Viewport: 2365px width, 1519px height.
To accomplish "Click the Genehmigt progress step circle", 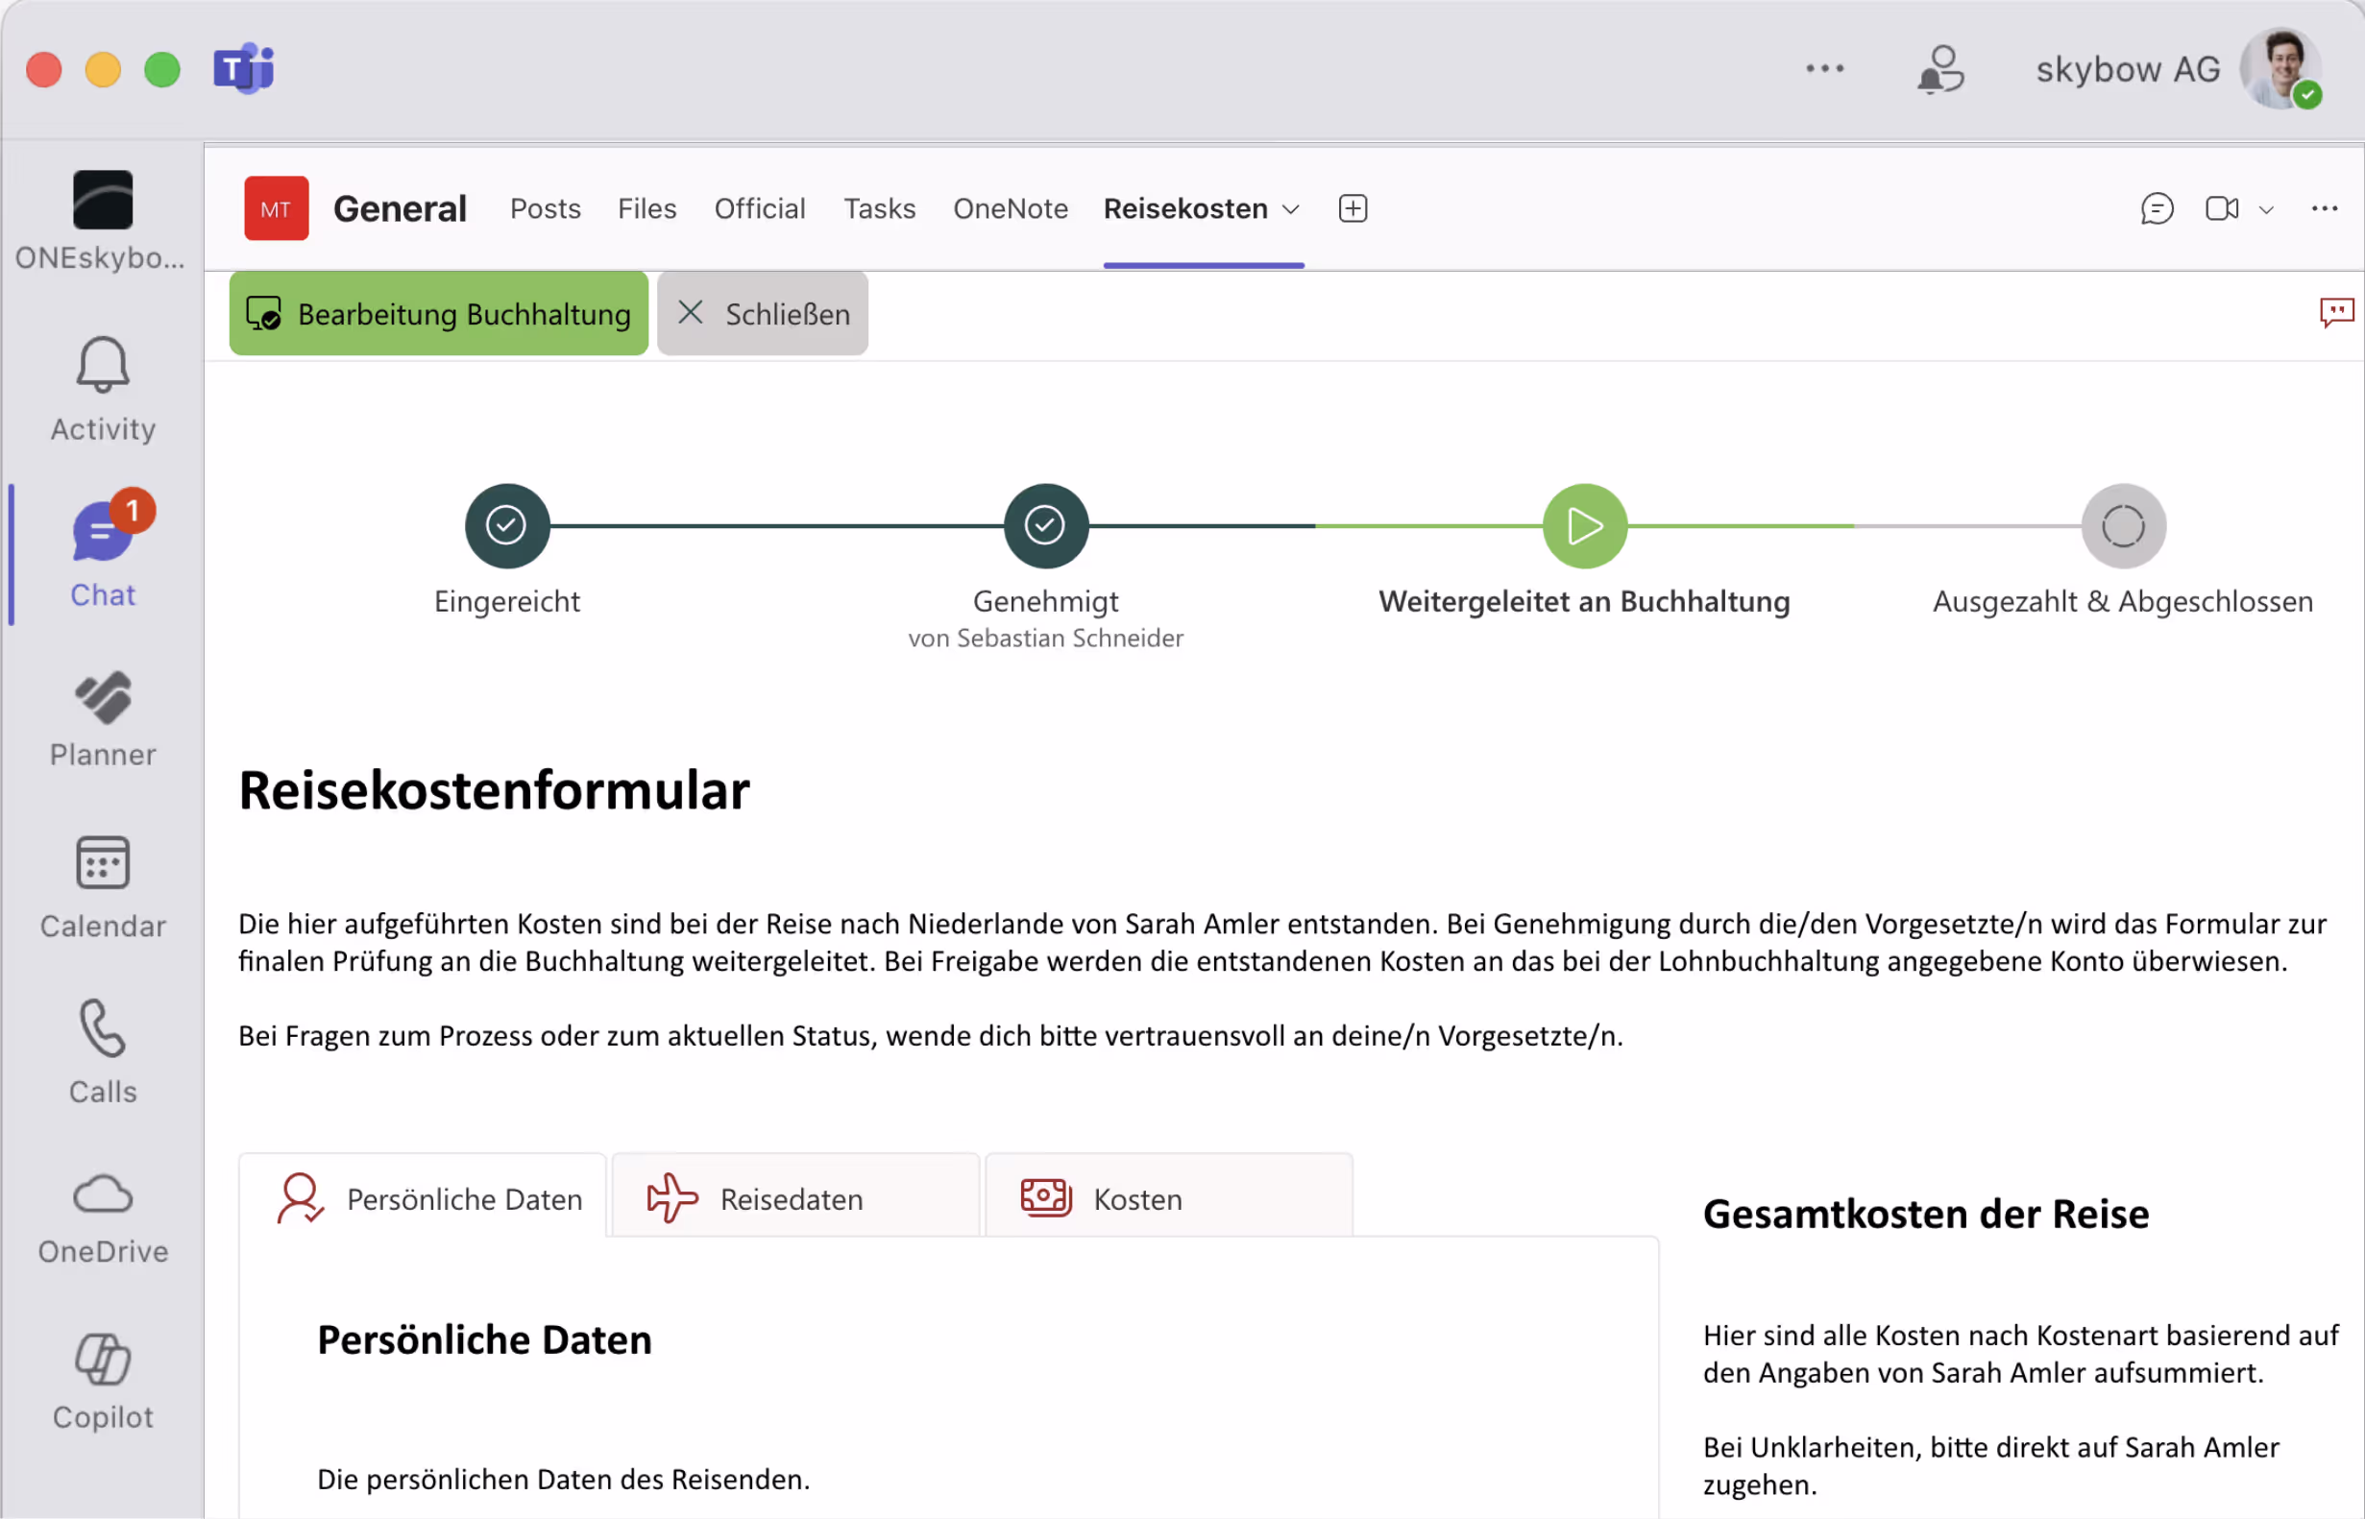I will (x=1045, y=526).
